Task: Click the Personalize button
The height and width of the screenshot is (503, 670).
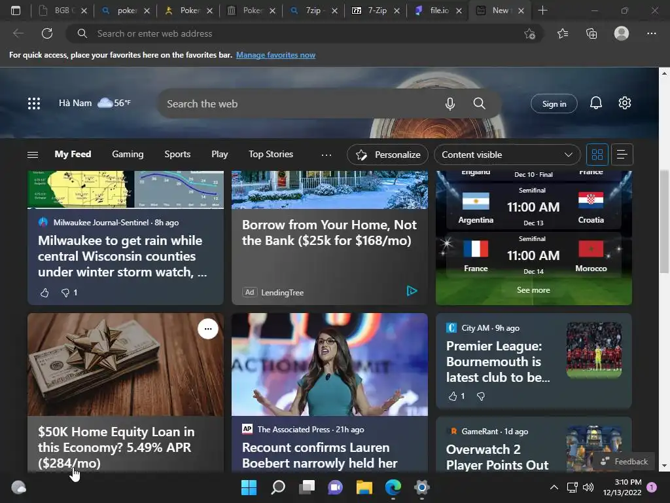Action: point(387,155)
